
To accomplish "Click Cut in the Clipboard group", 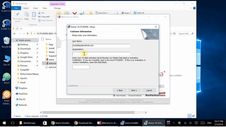I will click(41, 13).
